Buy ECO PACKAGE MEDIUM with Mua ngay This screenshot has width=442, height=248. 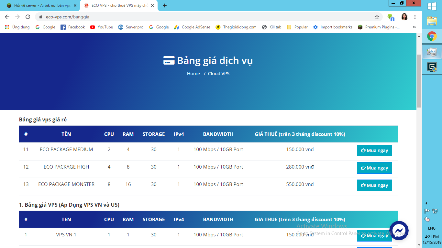coord(374,150)
